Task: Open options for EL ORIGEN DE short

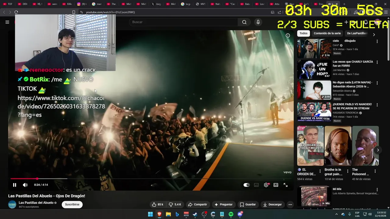Action: point(320,171)
